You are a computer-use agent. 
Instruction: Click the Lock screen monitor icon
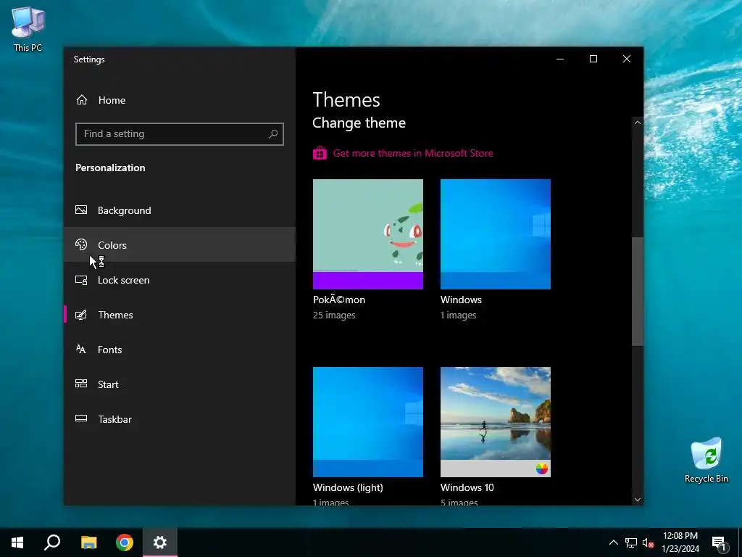click(81, 280)
